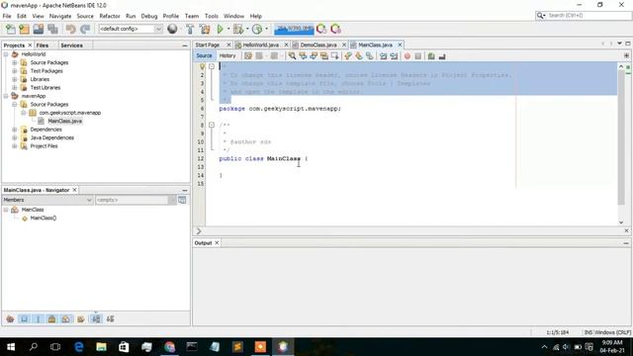
Task: Click the New Project toolbar icon
Action: coord(24,29)
